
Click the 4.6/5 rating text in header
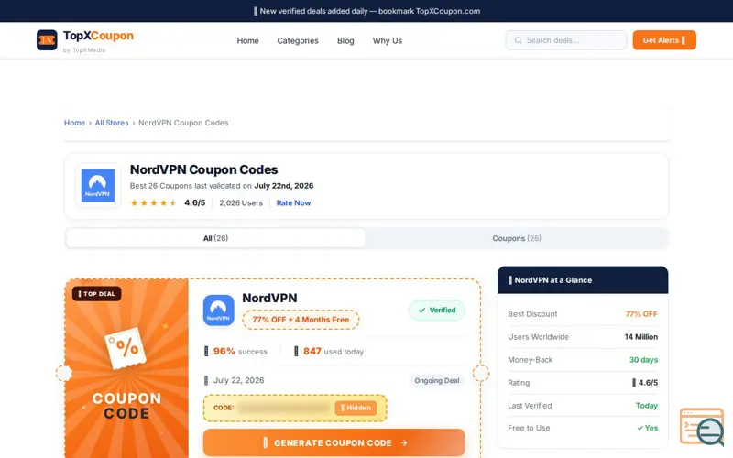[194, 202]
